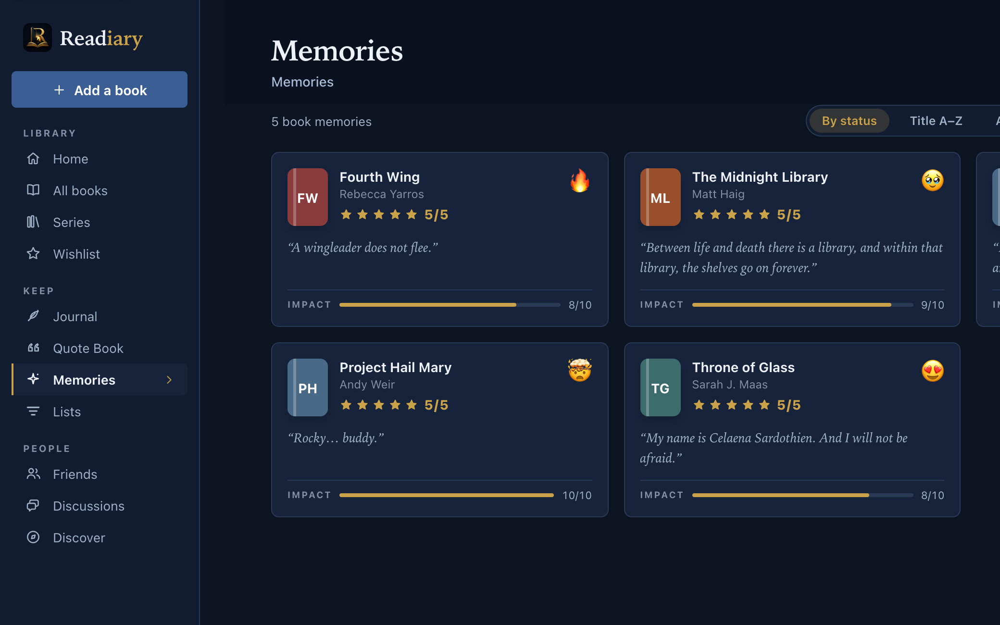Click the Quote Book quotation icon
This screenshot has height=625, width=1000.
[x=33, y=348]
